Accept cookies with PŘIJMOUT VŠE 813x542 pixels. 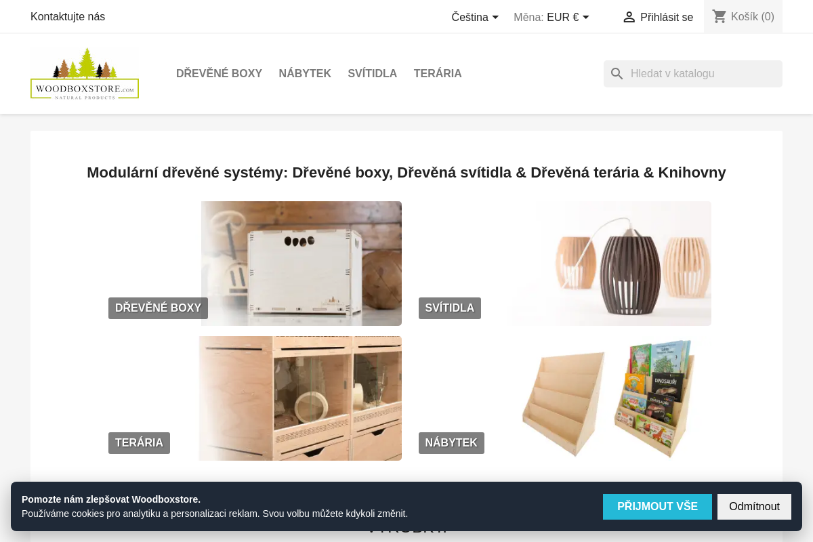point(657,506)
